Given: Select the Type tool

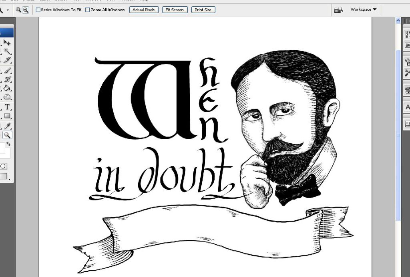Looking at the screenshot, I should [x=7, y=107].
